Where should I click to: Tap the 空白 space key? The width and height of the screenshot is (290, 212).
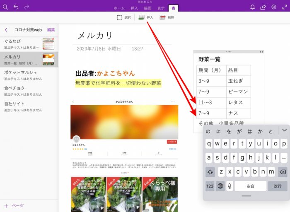tap(250, 186)
